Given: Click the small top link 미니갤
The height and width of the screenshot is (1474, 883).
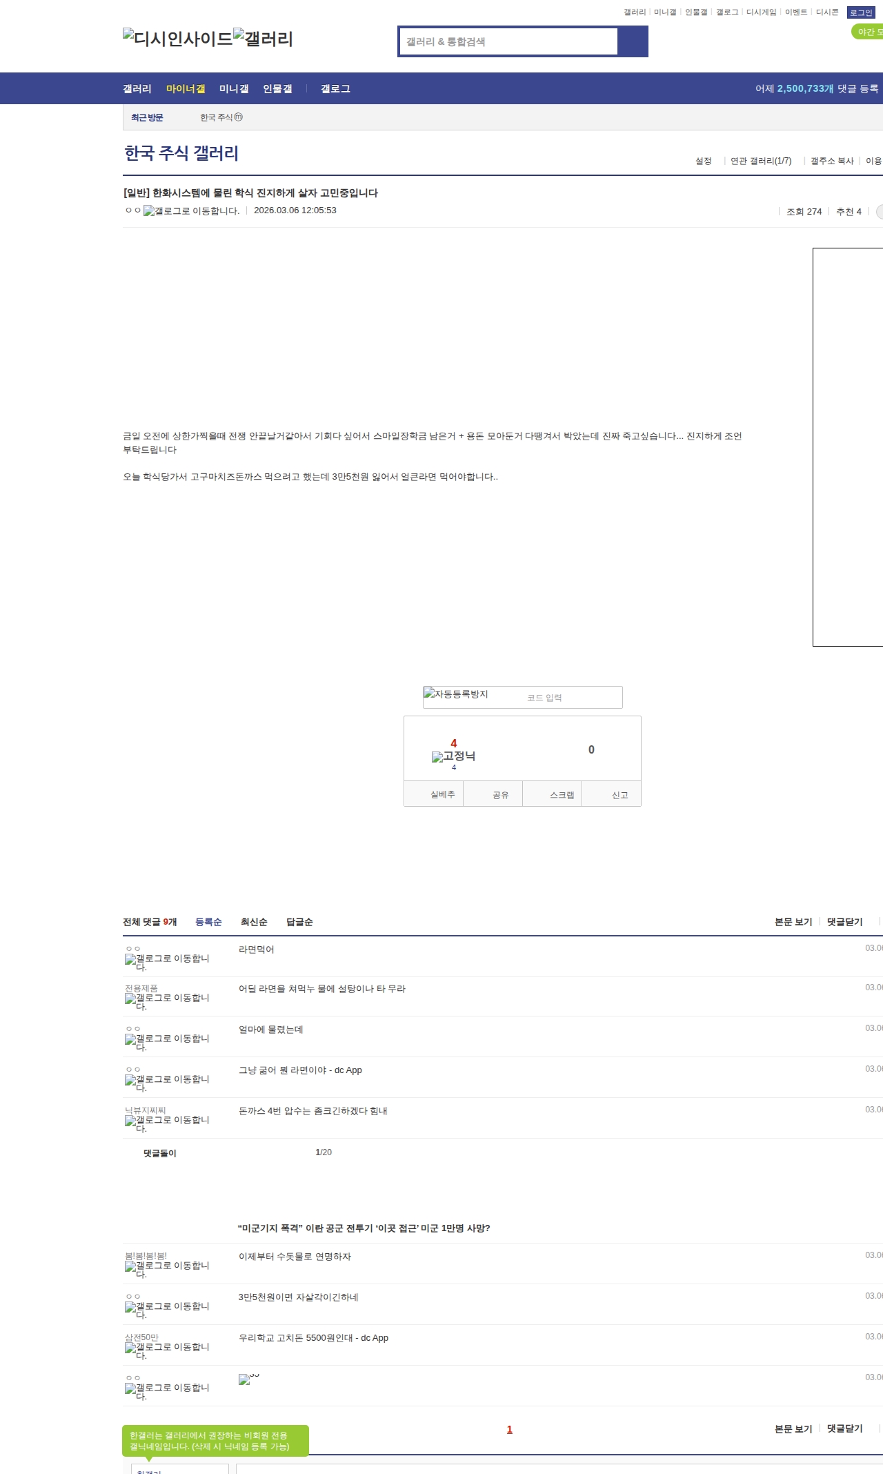Looking at the screenshot, I should point(665,12).
